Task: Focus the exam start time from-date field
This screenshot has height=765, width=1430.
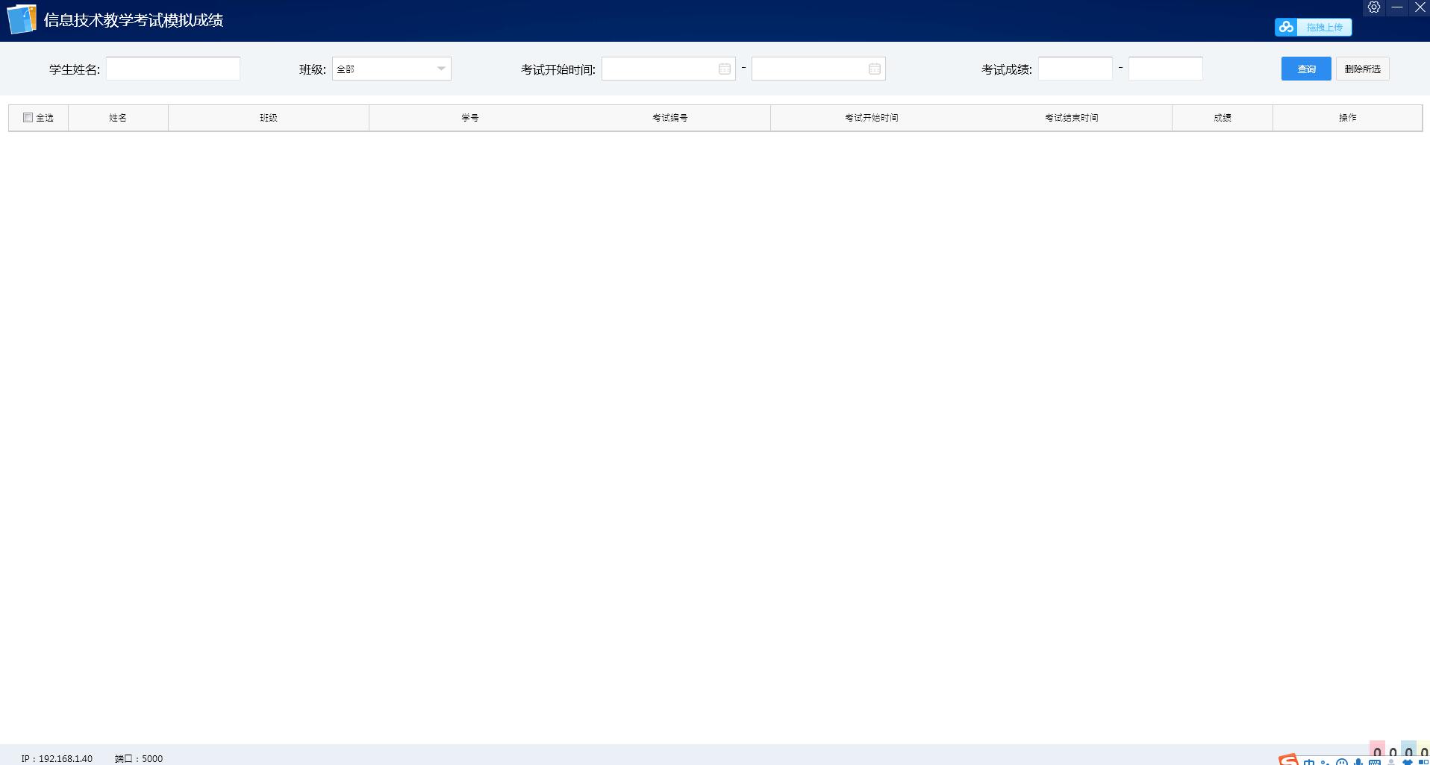Action: (x=669, y=69)
